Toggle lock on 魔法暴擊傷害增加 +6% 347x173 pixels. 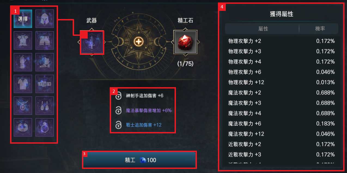click(118, 111)
